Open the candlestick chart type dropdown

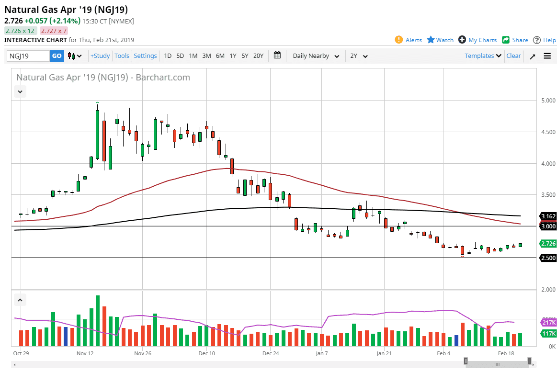[x=75, y=56]
